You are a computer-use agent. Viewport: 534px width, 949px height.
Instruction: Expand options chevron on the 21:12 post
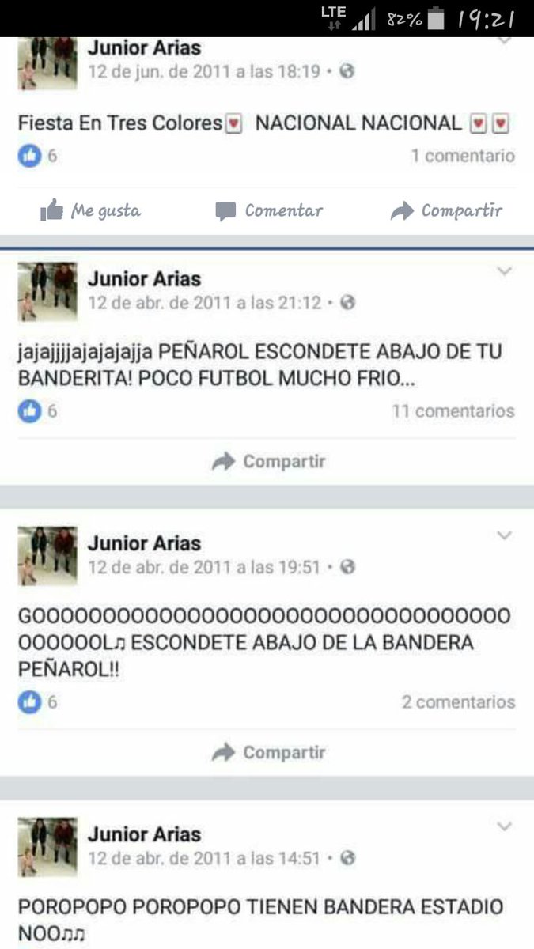[504, 271]
